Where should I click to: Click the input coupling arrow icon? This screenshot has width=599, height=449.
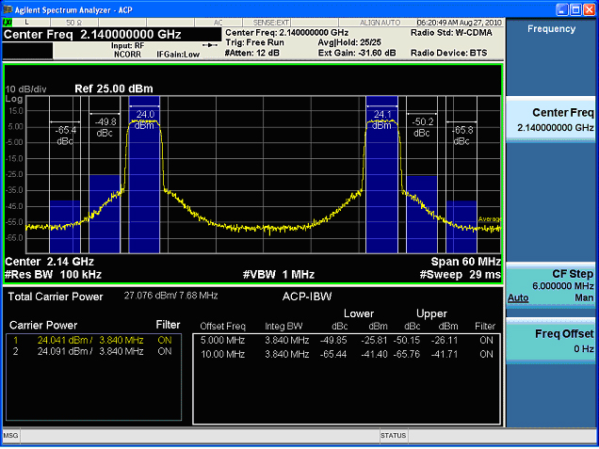click(x=210, y=44)
